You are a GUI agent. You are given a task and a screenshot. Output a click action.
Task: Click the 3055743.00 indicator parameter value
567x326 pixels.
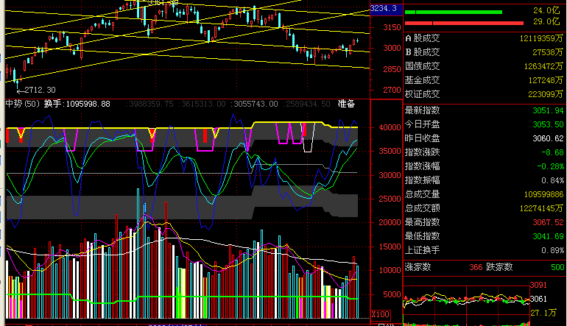click(x=256, y=104)
